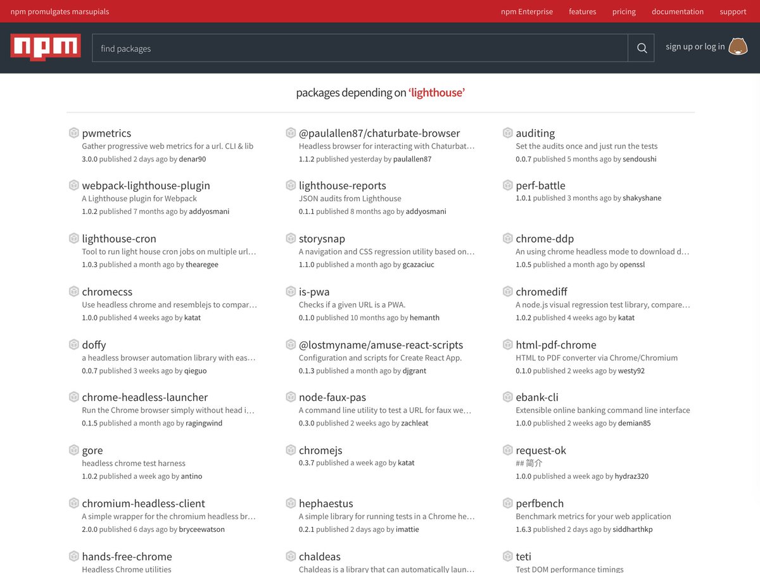Image resolution: width=760 pixels, height=573 pixels.
Task: Open the storysnap package
Action: point(322,239)
